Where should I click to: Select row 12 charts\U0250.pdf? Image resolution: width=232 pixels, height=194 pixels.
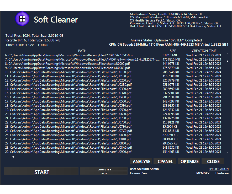pyautogui.click(x=113, y=80)
